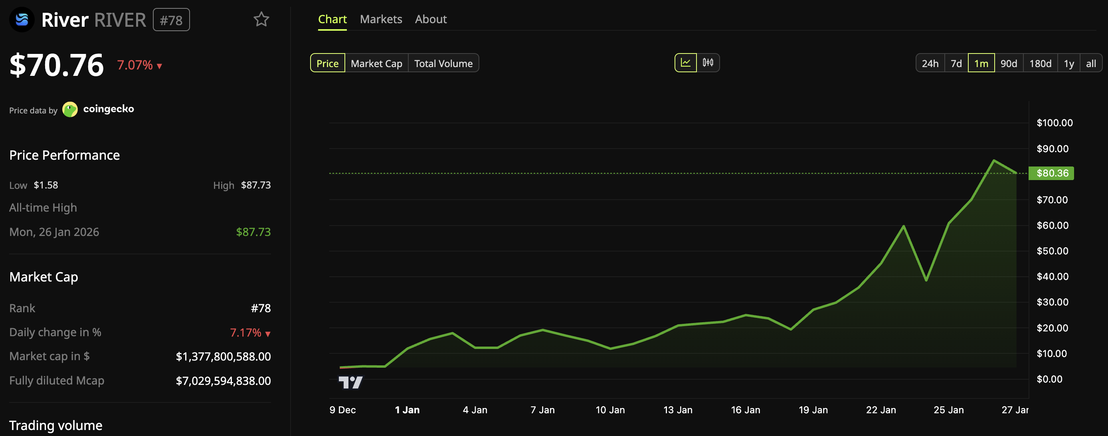Set chart range to 7d
The width and height of the screenshot is (1108, 436).
pyautogui.click(x=956, y=63)
